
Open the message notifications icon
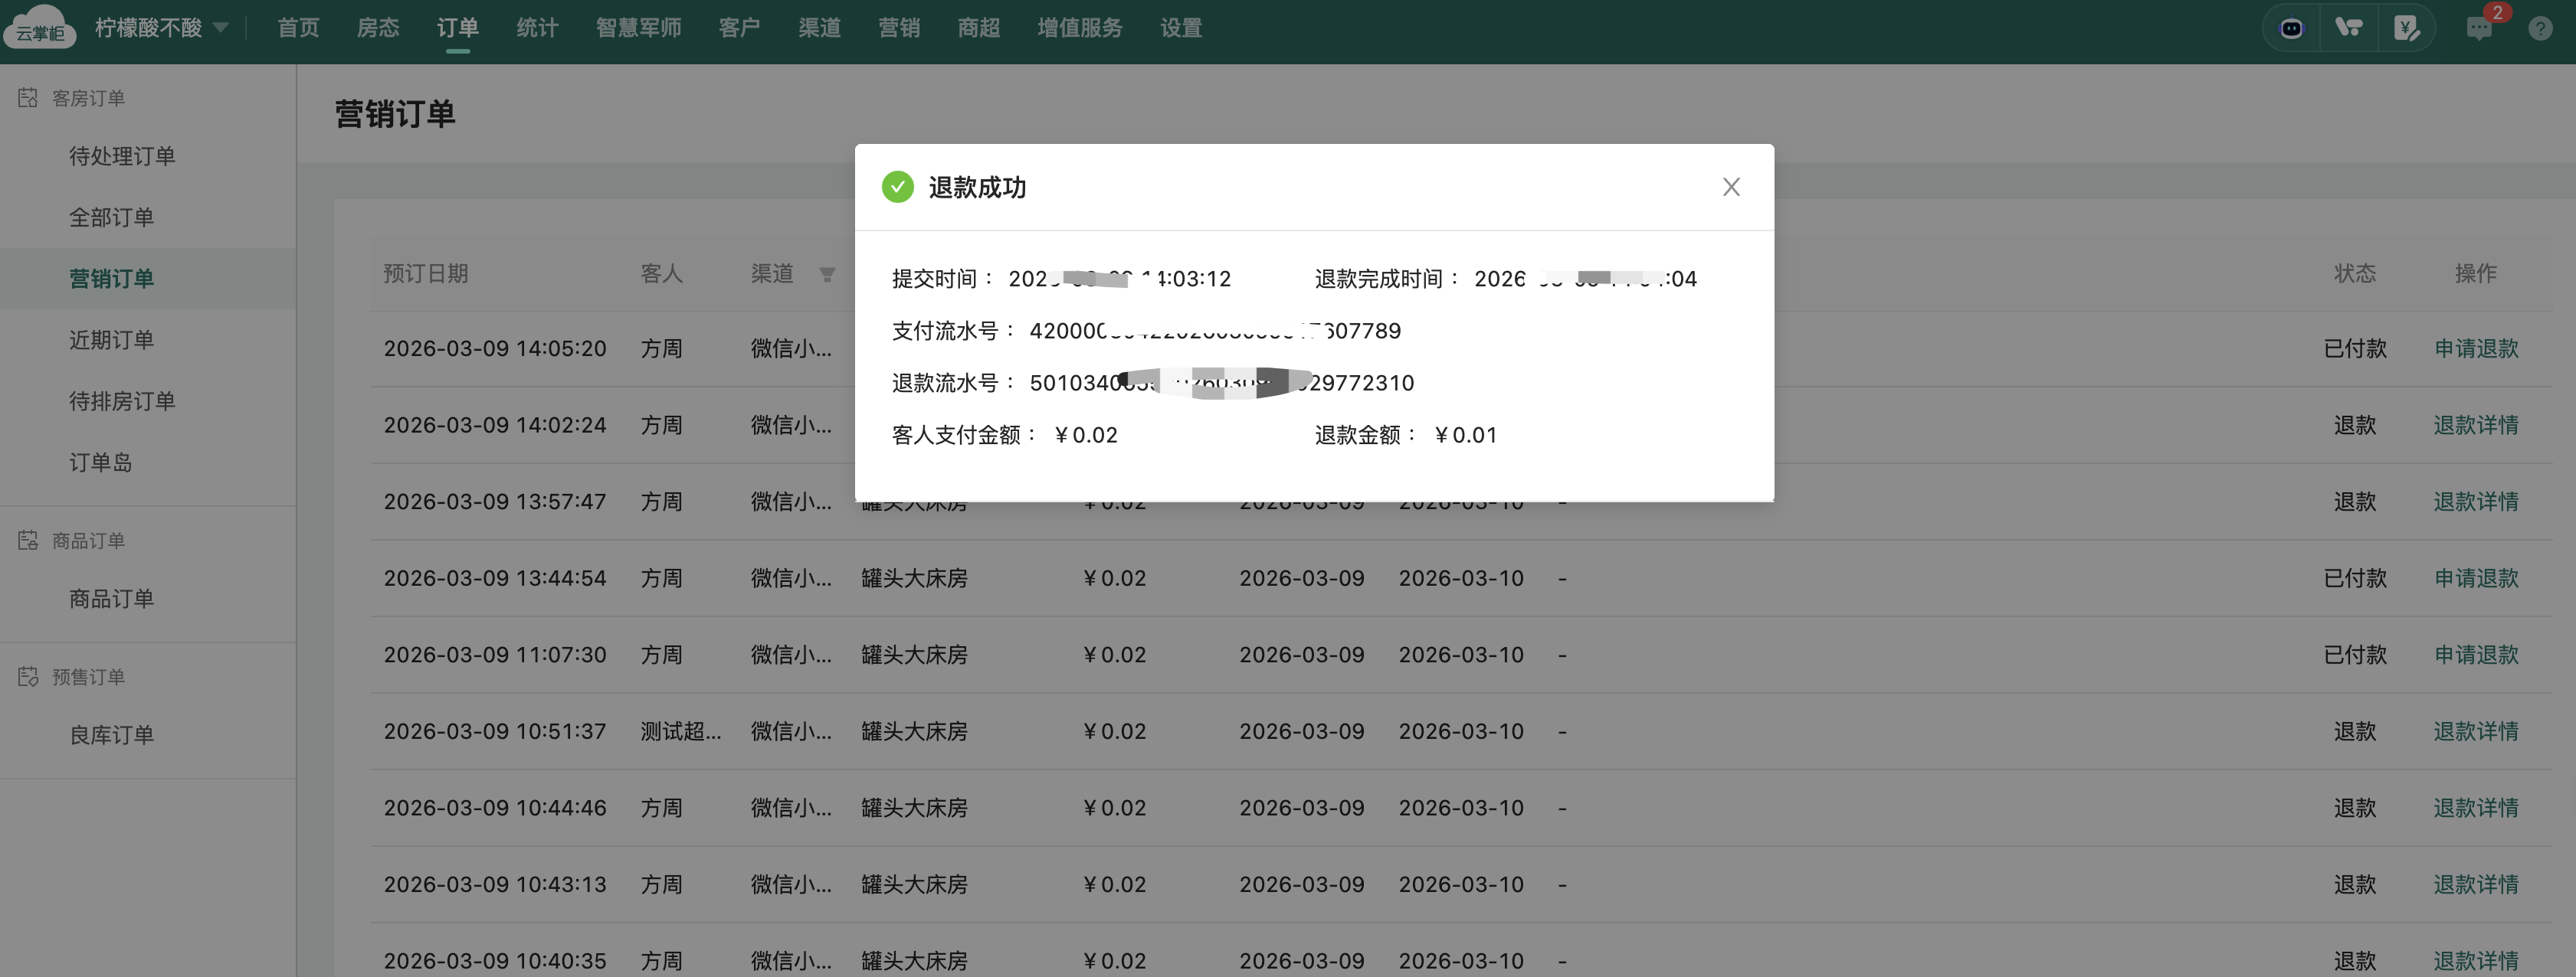coord(2479,28)
